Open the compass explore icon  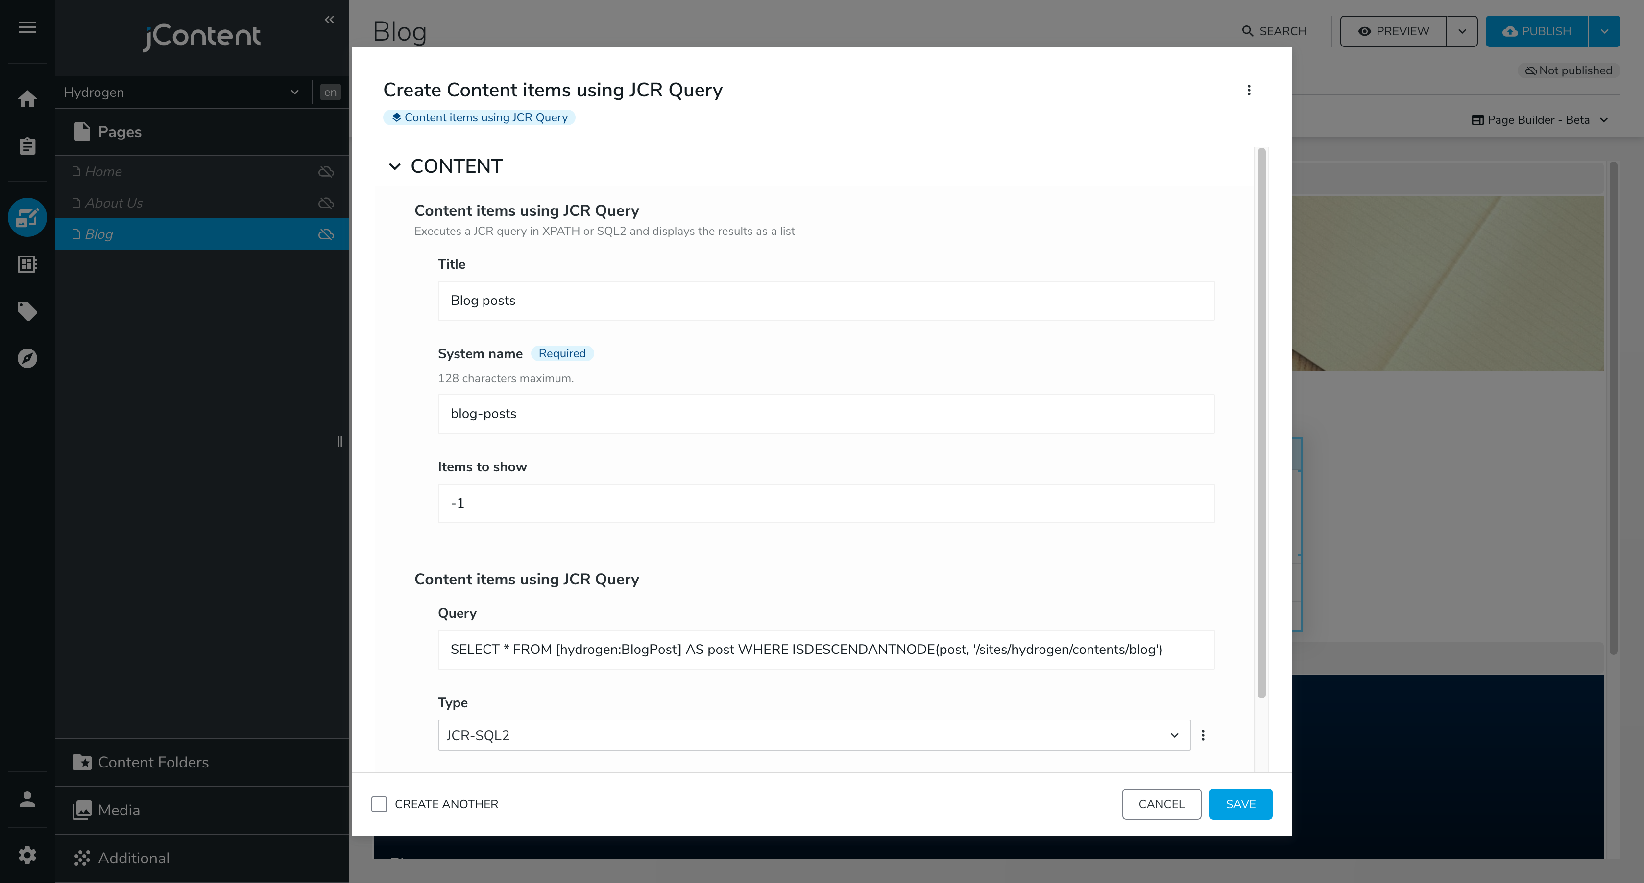click(x=27, y=358)
